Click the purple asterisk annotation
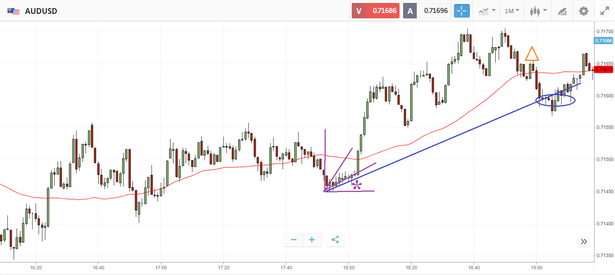Viewport: 615px width, 275px height. (x=357, y=184)
